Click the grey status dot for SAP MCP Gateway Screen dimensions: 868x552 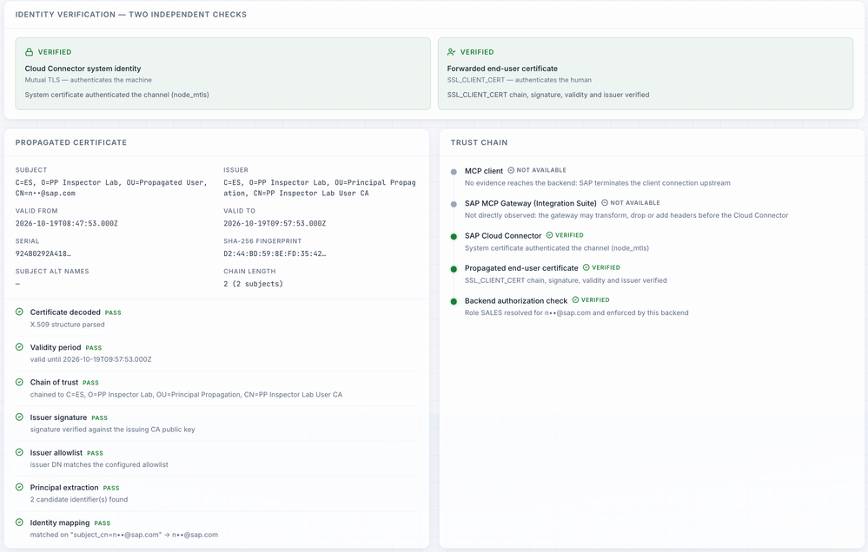[x=454, y=204]
